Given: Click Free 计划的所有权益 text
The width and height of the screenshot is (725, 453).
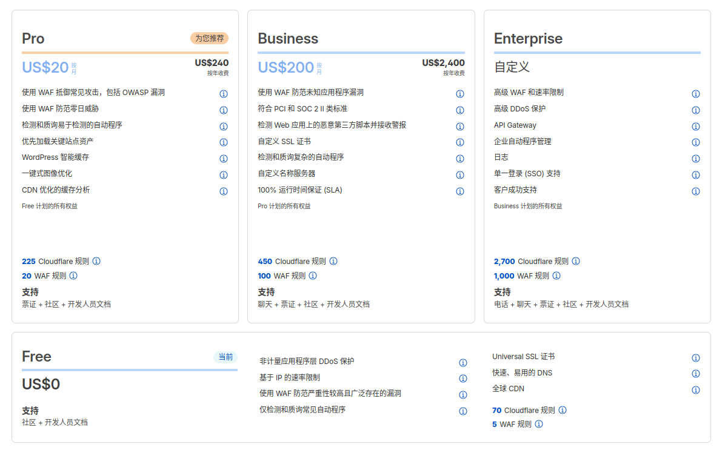Looking at the screenshot, I should pyautogui.click(x=50, y=206).
